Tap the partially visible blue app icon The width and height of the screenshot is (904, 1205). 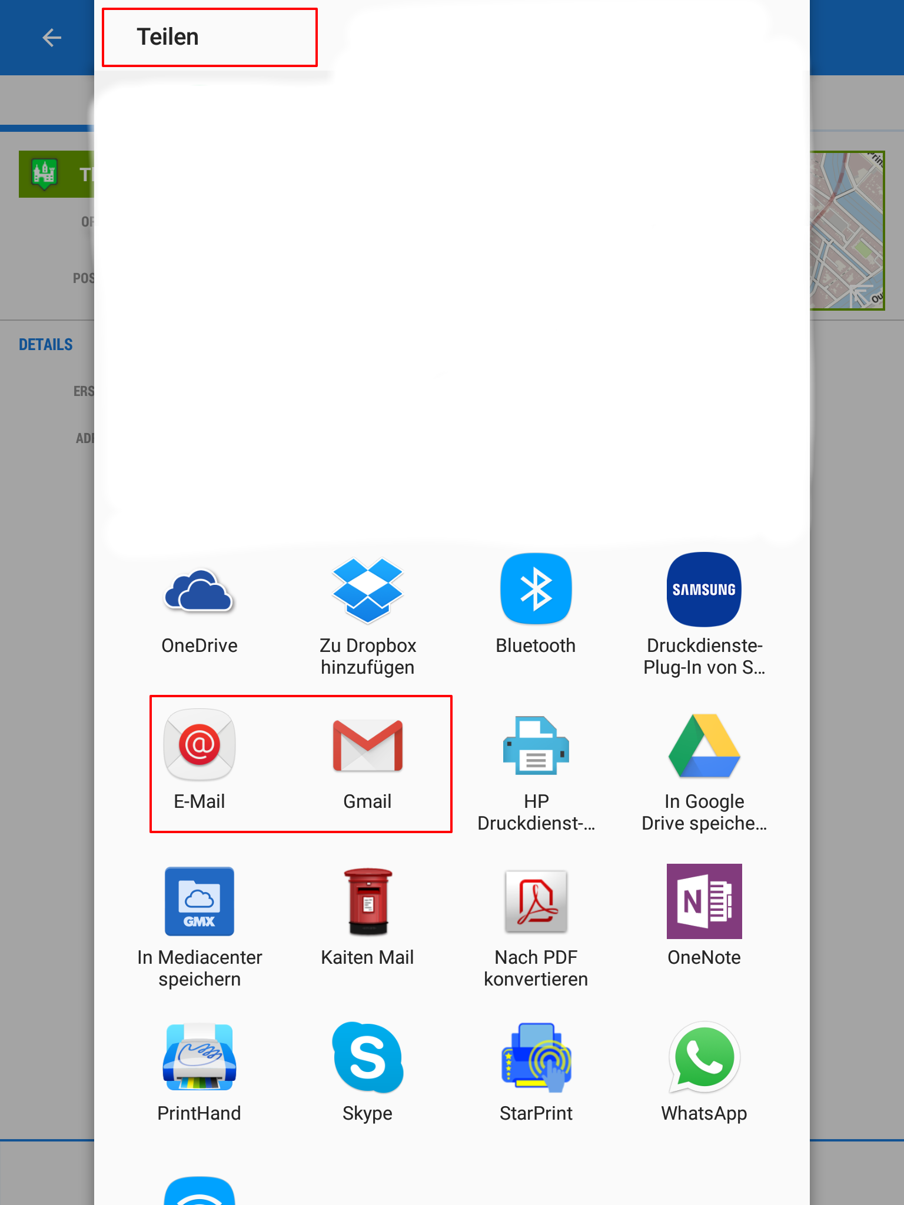click(199, 1191)
